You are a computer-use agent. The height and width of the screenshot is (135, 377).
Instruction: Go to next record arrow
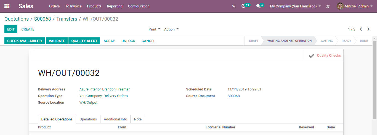coord(368,29)
